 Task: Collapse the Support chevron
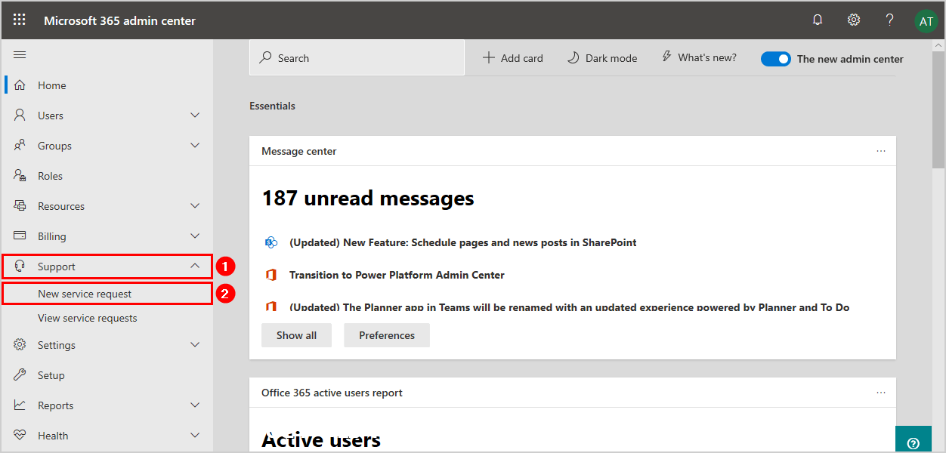click(195, 266)
